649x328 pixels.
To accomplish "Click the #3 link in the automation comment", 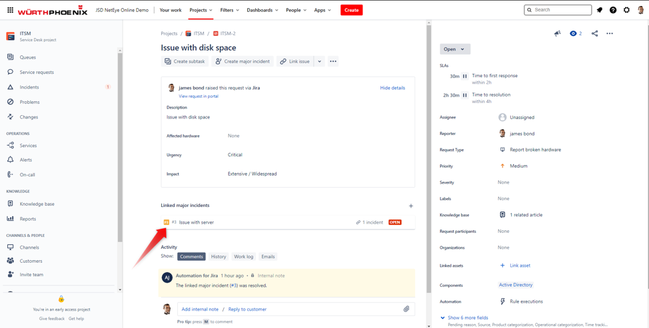I will point(234,285).
